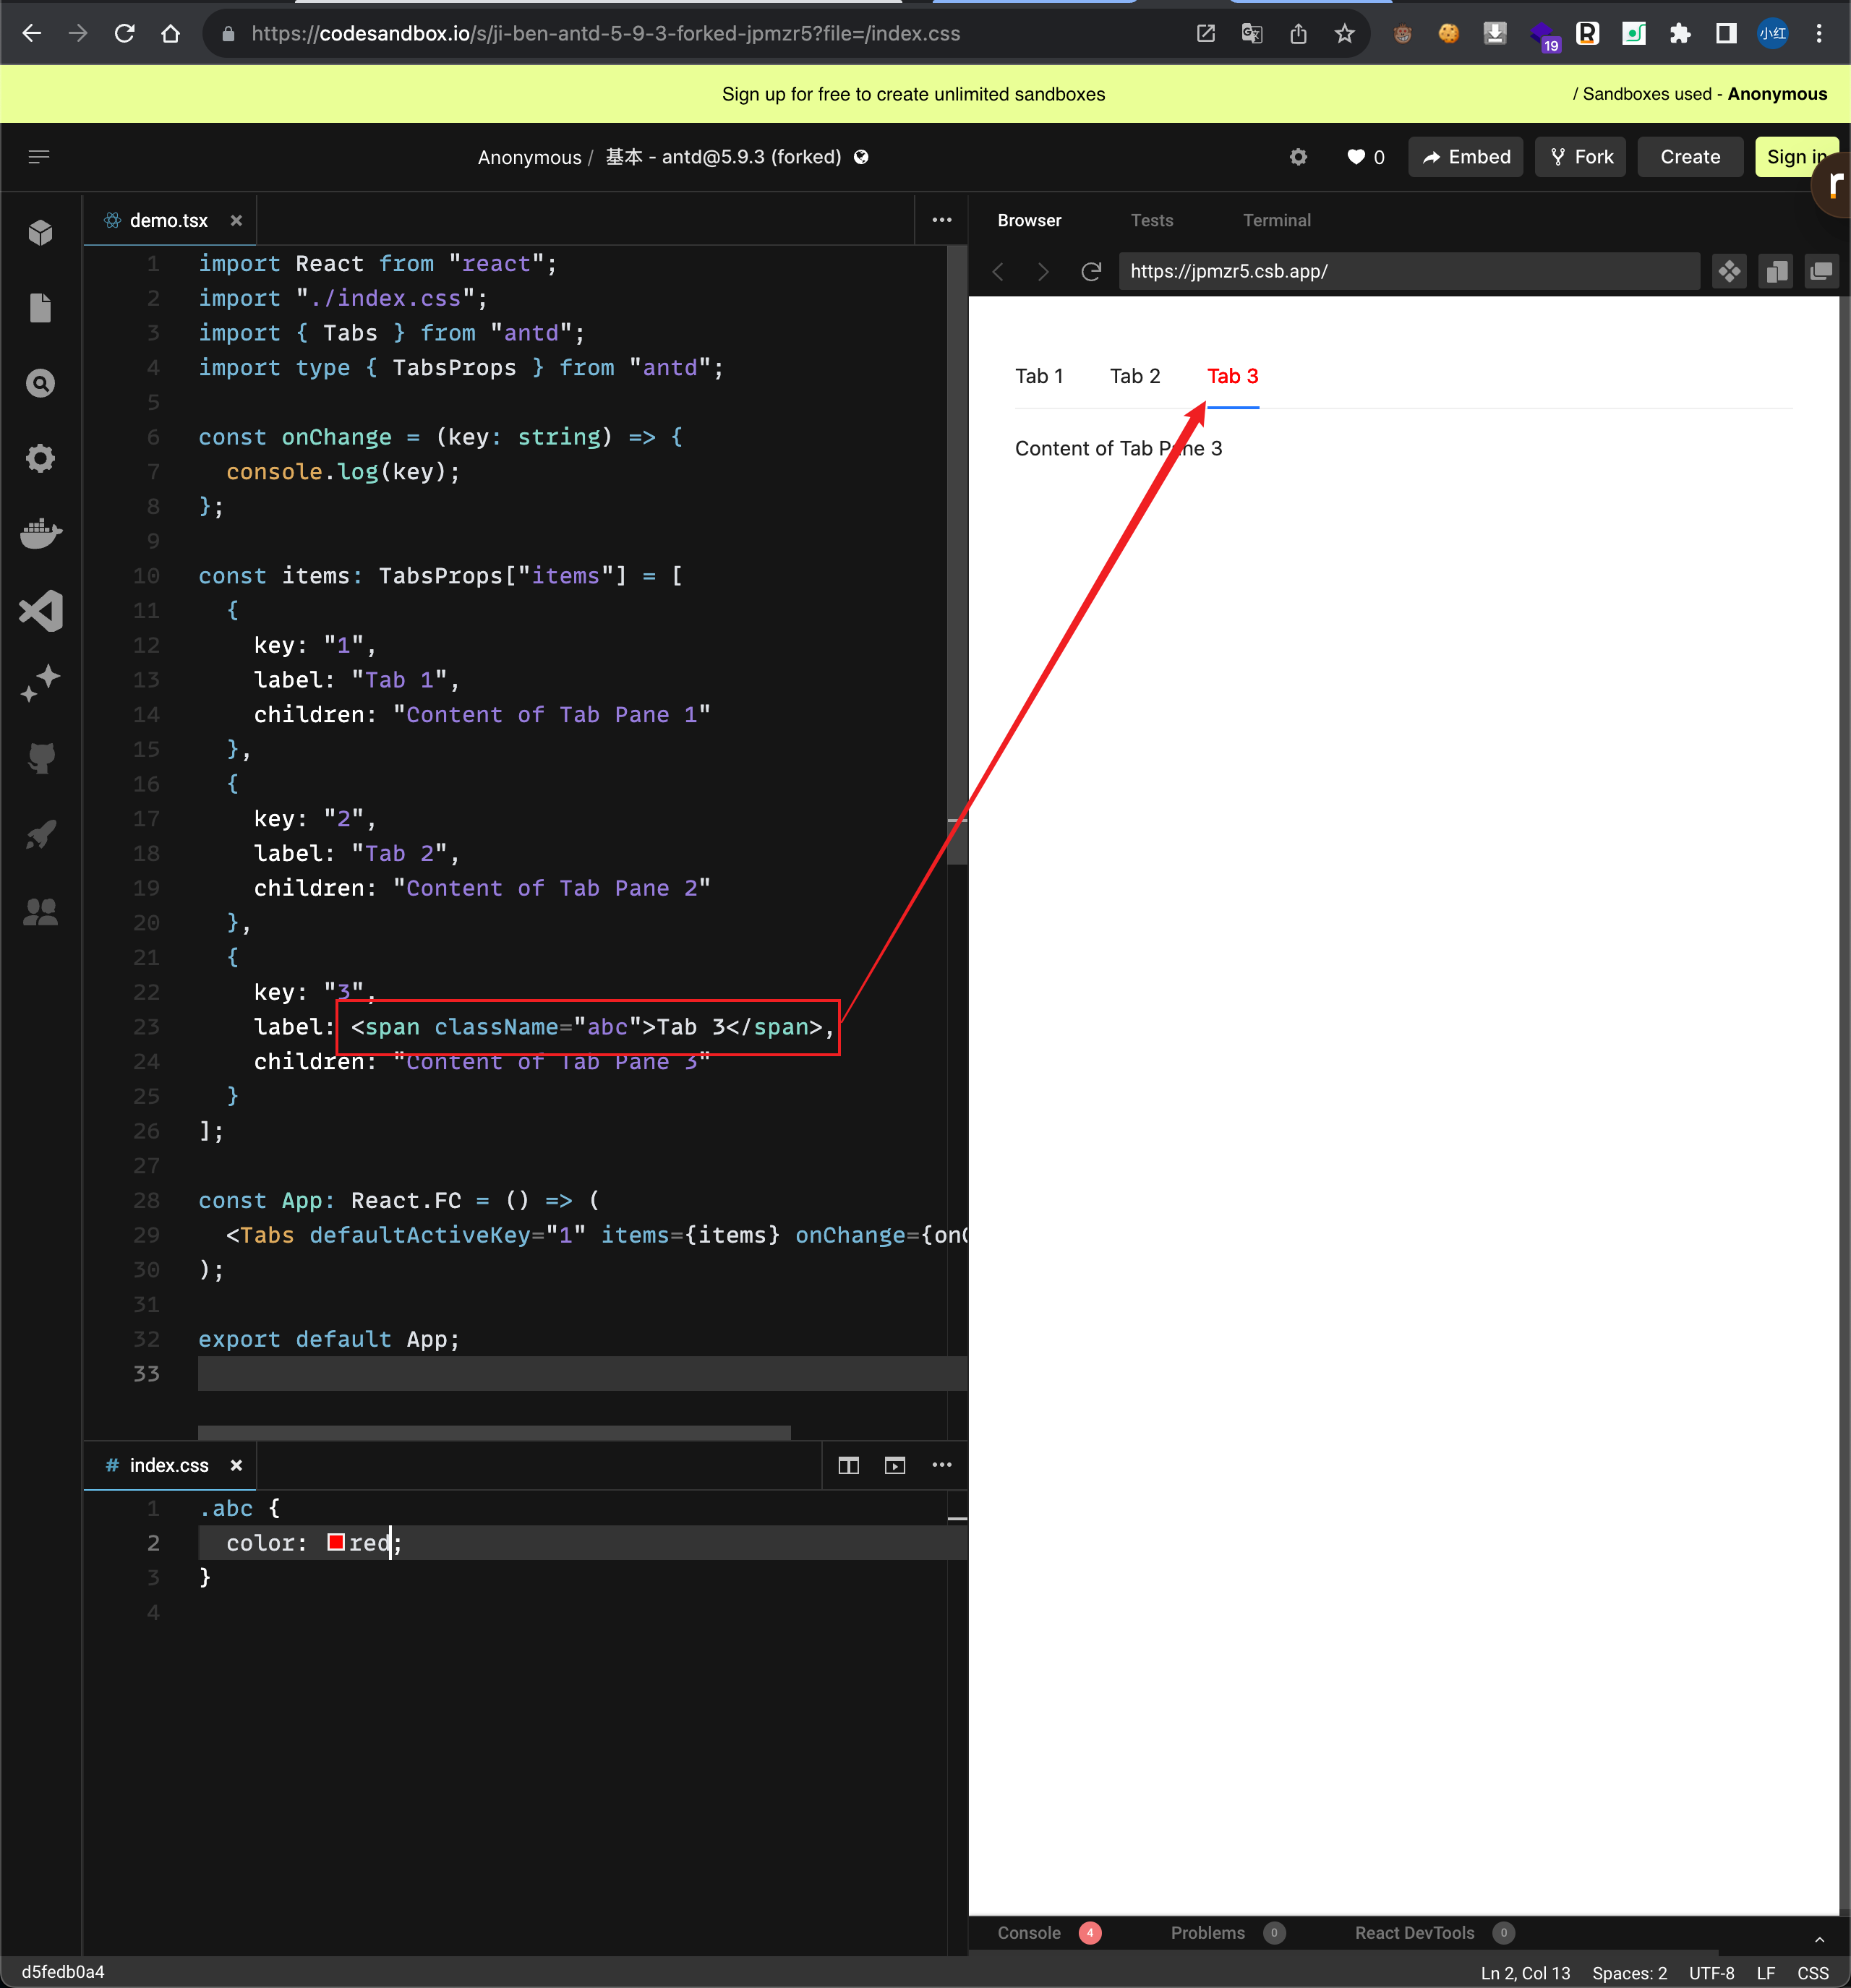The image size is (1851, 1988).
Task: Refresh the preview browser
Action: tap(1091, 271)
